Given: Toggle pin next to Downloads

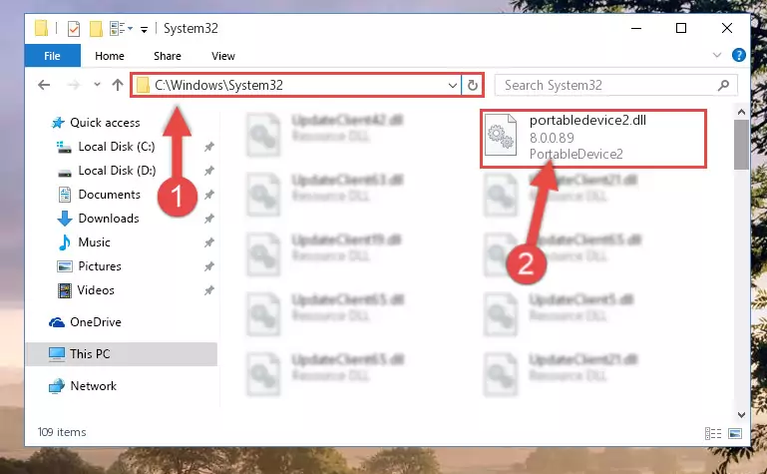Looking at the screenshot, I should point(208,219).
